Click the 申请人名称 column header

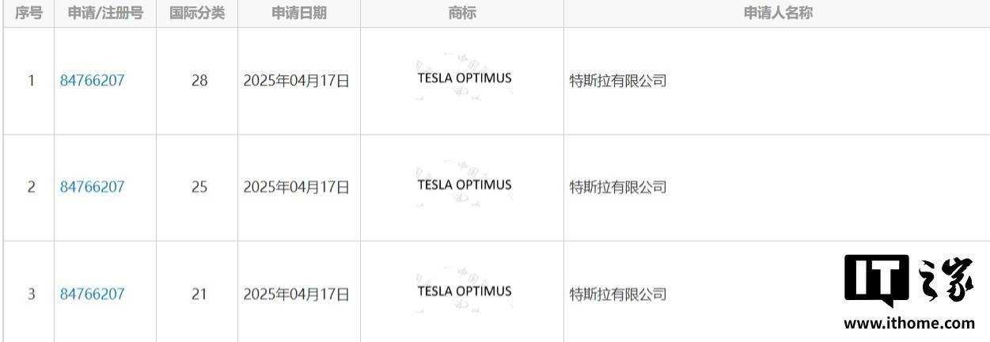tap(777, 13)
